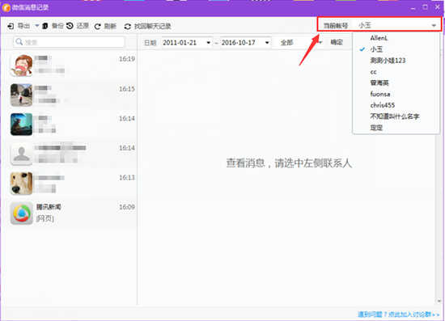Select account 不知道叫什么名字
445x321 pixels.
point(396,116)
